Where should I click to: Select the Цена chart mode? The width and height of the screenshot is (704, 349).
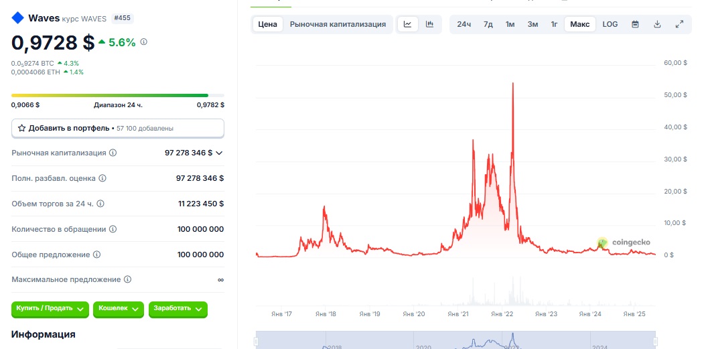(267, 24)
